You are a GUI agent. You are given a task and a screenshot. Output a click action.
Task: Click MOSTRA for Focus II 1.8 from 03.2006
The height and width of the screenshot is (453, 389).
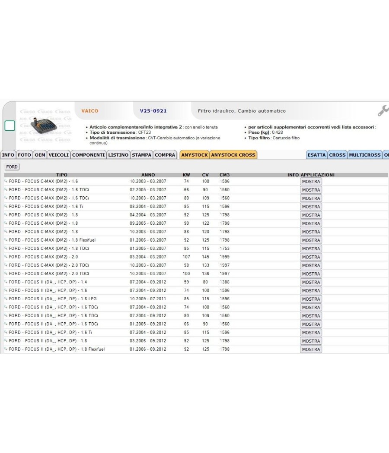pos(311,341)
